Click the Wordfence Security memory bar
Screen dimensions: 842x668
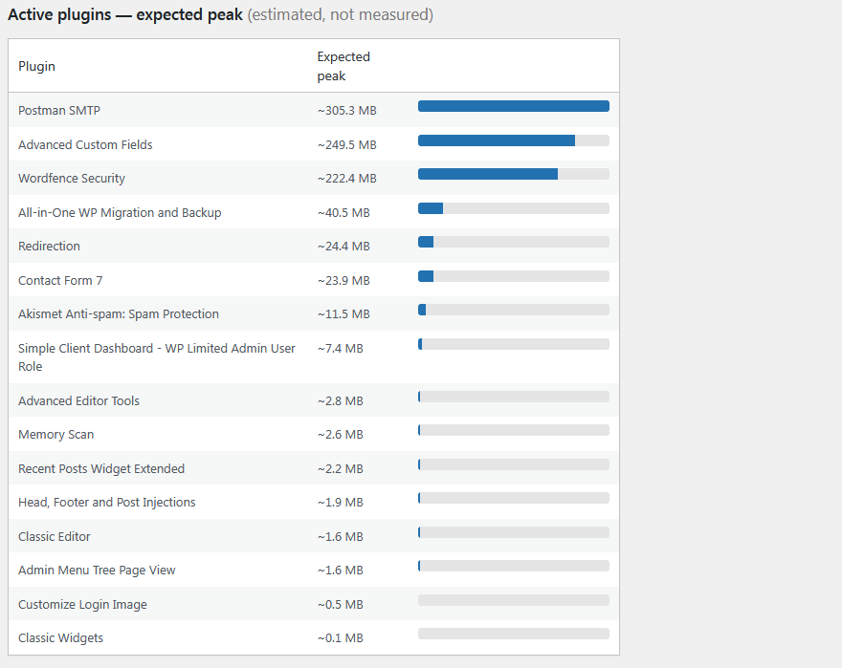[514, 174]
